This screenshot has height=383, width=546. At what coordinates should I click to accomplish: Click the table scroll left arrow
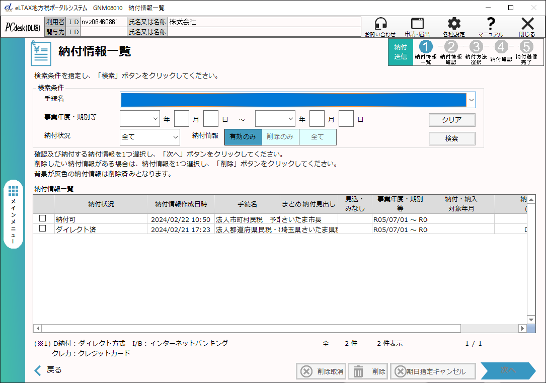click(38, 328)
